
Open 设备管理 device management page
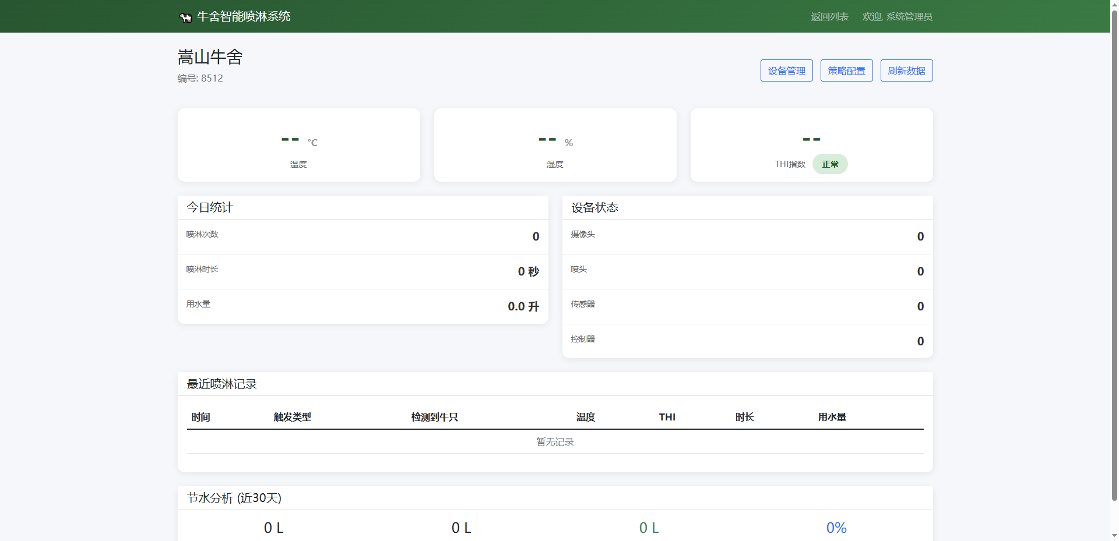coord(786,70)
